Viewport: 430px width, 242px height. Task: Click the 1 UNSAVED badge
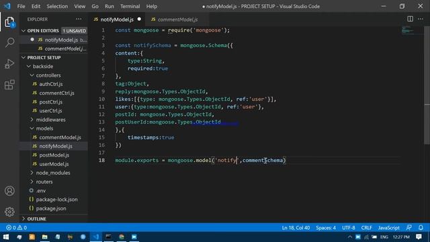coord(74,31)
